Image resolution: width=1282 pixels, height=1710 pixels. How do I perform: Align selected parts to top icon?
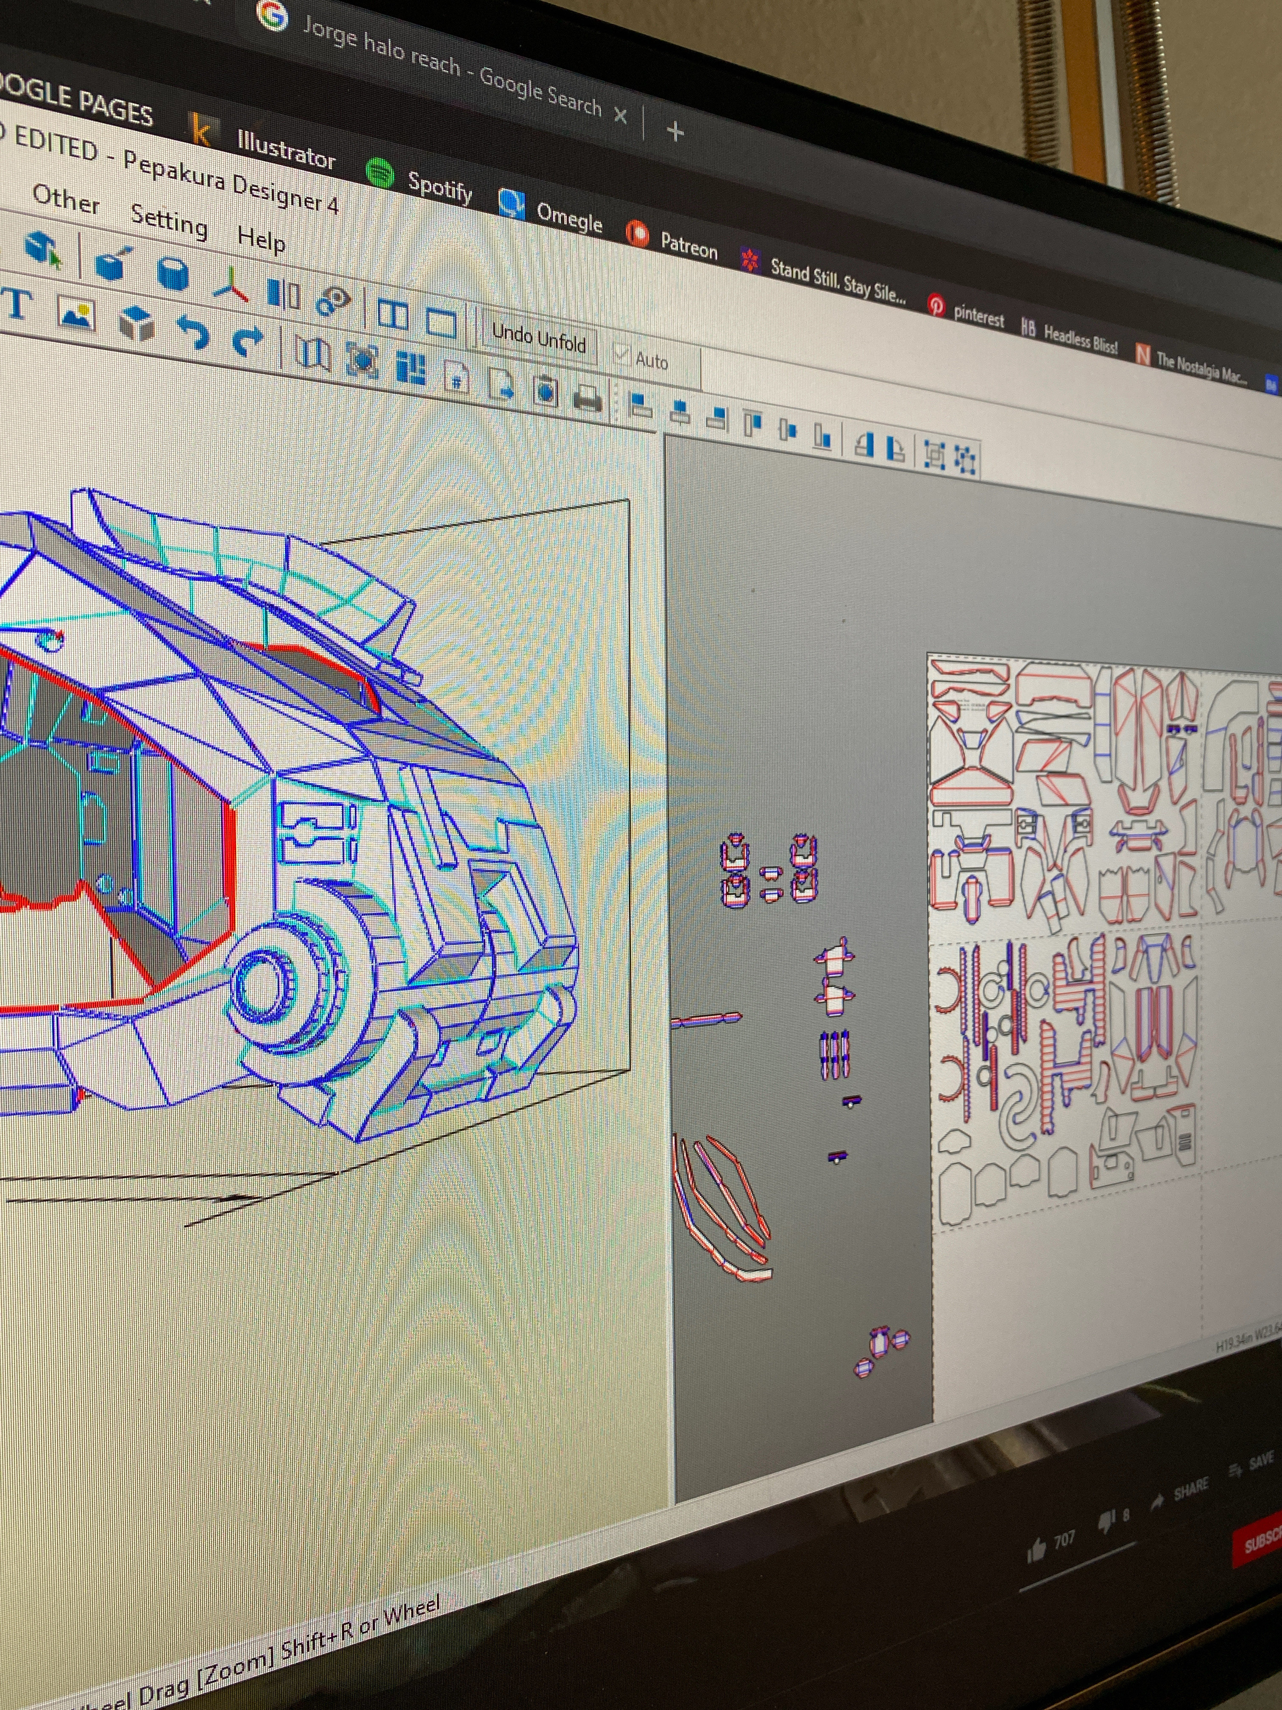pyautogui.click(x=752, y=425)
